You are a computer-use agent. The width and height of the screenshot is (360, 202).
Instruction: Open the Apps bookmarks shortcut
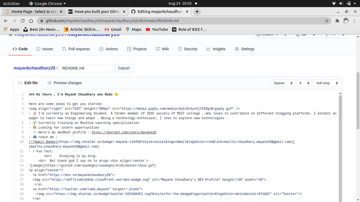(12, 29)
